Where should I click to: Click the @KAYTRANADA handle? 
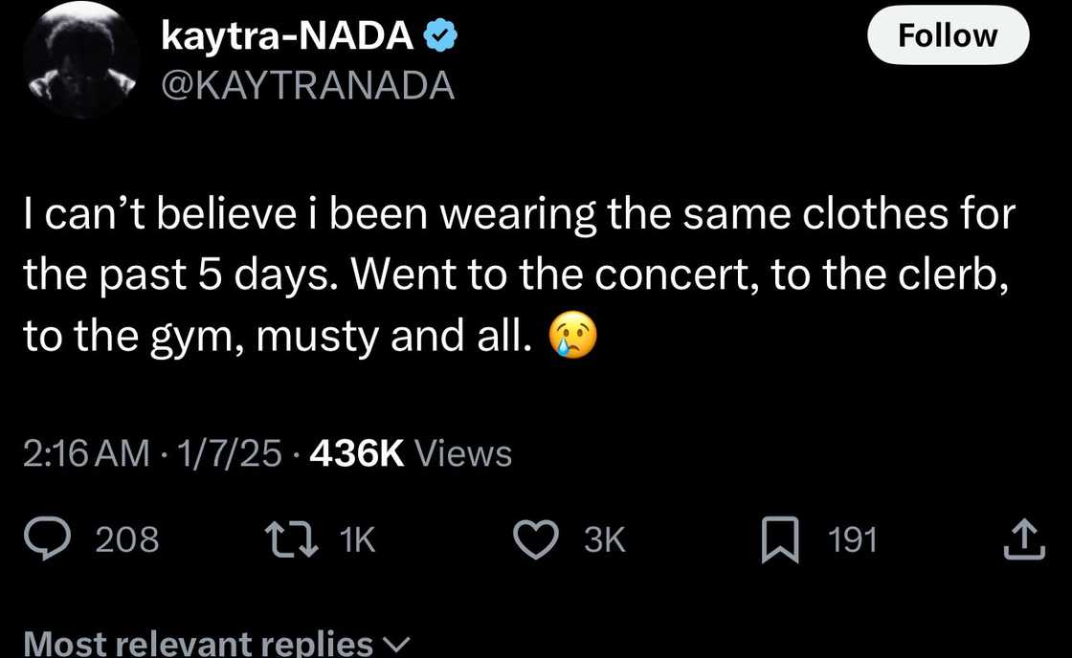point(307,86)
